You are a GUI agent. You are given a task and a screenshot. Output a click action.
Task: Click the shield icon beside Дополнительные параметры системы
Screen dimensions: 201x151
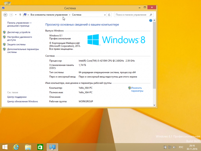4,49
